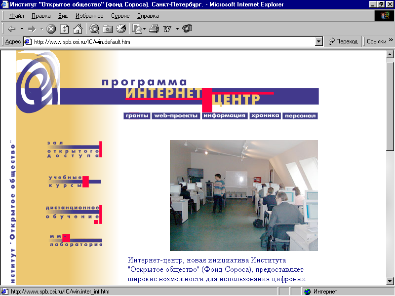The height and width of the screenshot is (296, 395).
Task: Open the Правка menu
Action: point(41,16)
